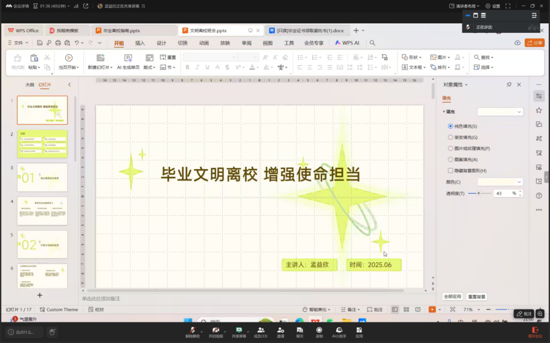This screenshot has width=550, height=343.
Task: Switch to normal view icon in status bar
Action: pos(395,309)
